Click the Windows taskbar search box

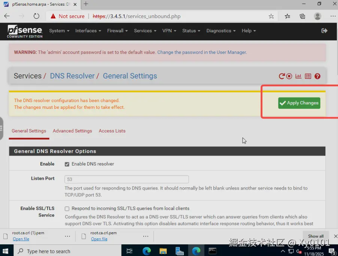(x=68, y=251)
